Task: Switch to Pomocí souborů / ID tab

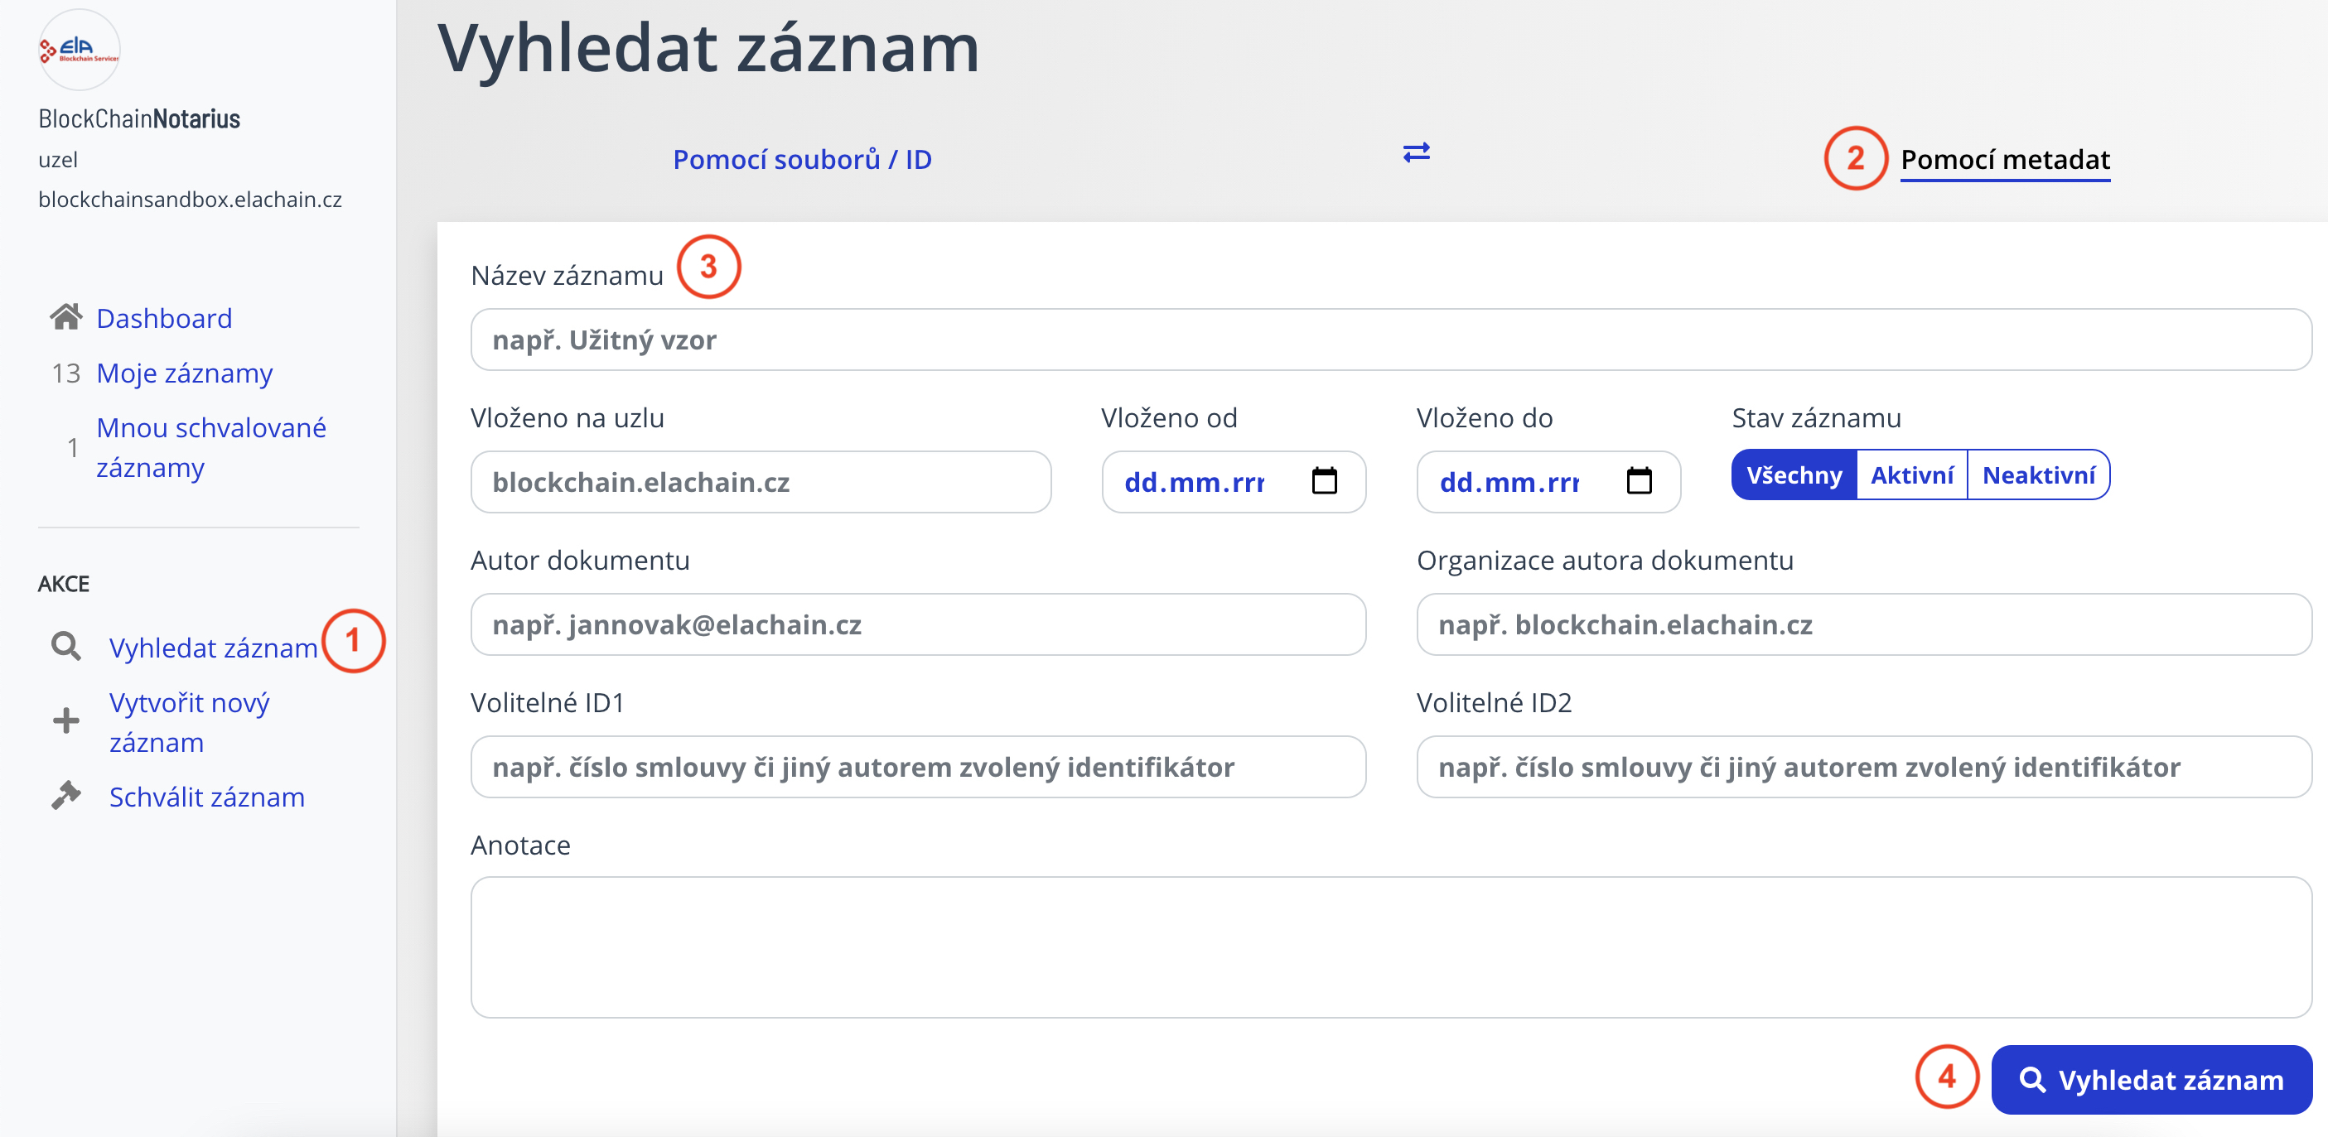Action: coord(802,160)
